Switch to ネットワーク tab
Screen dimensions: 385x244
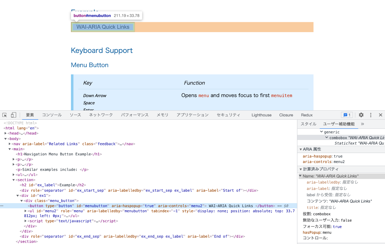(101, 115)
